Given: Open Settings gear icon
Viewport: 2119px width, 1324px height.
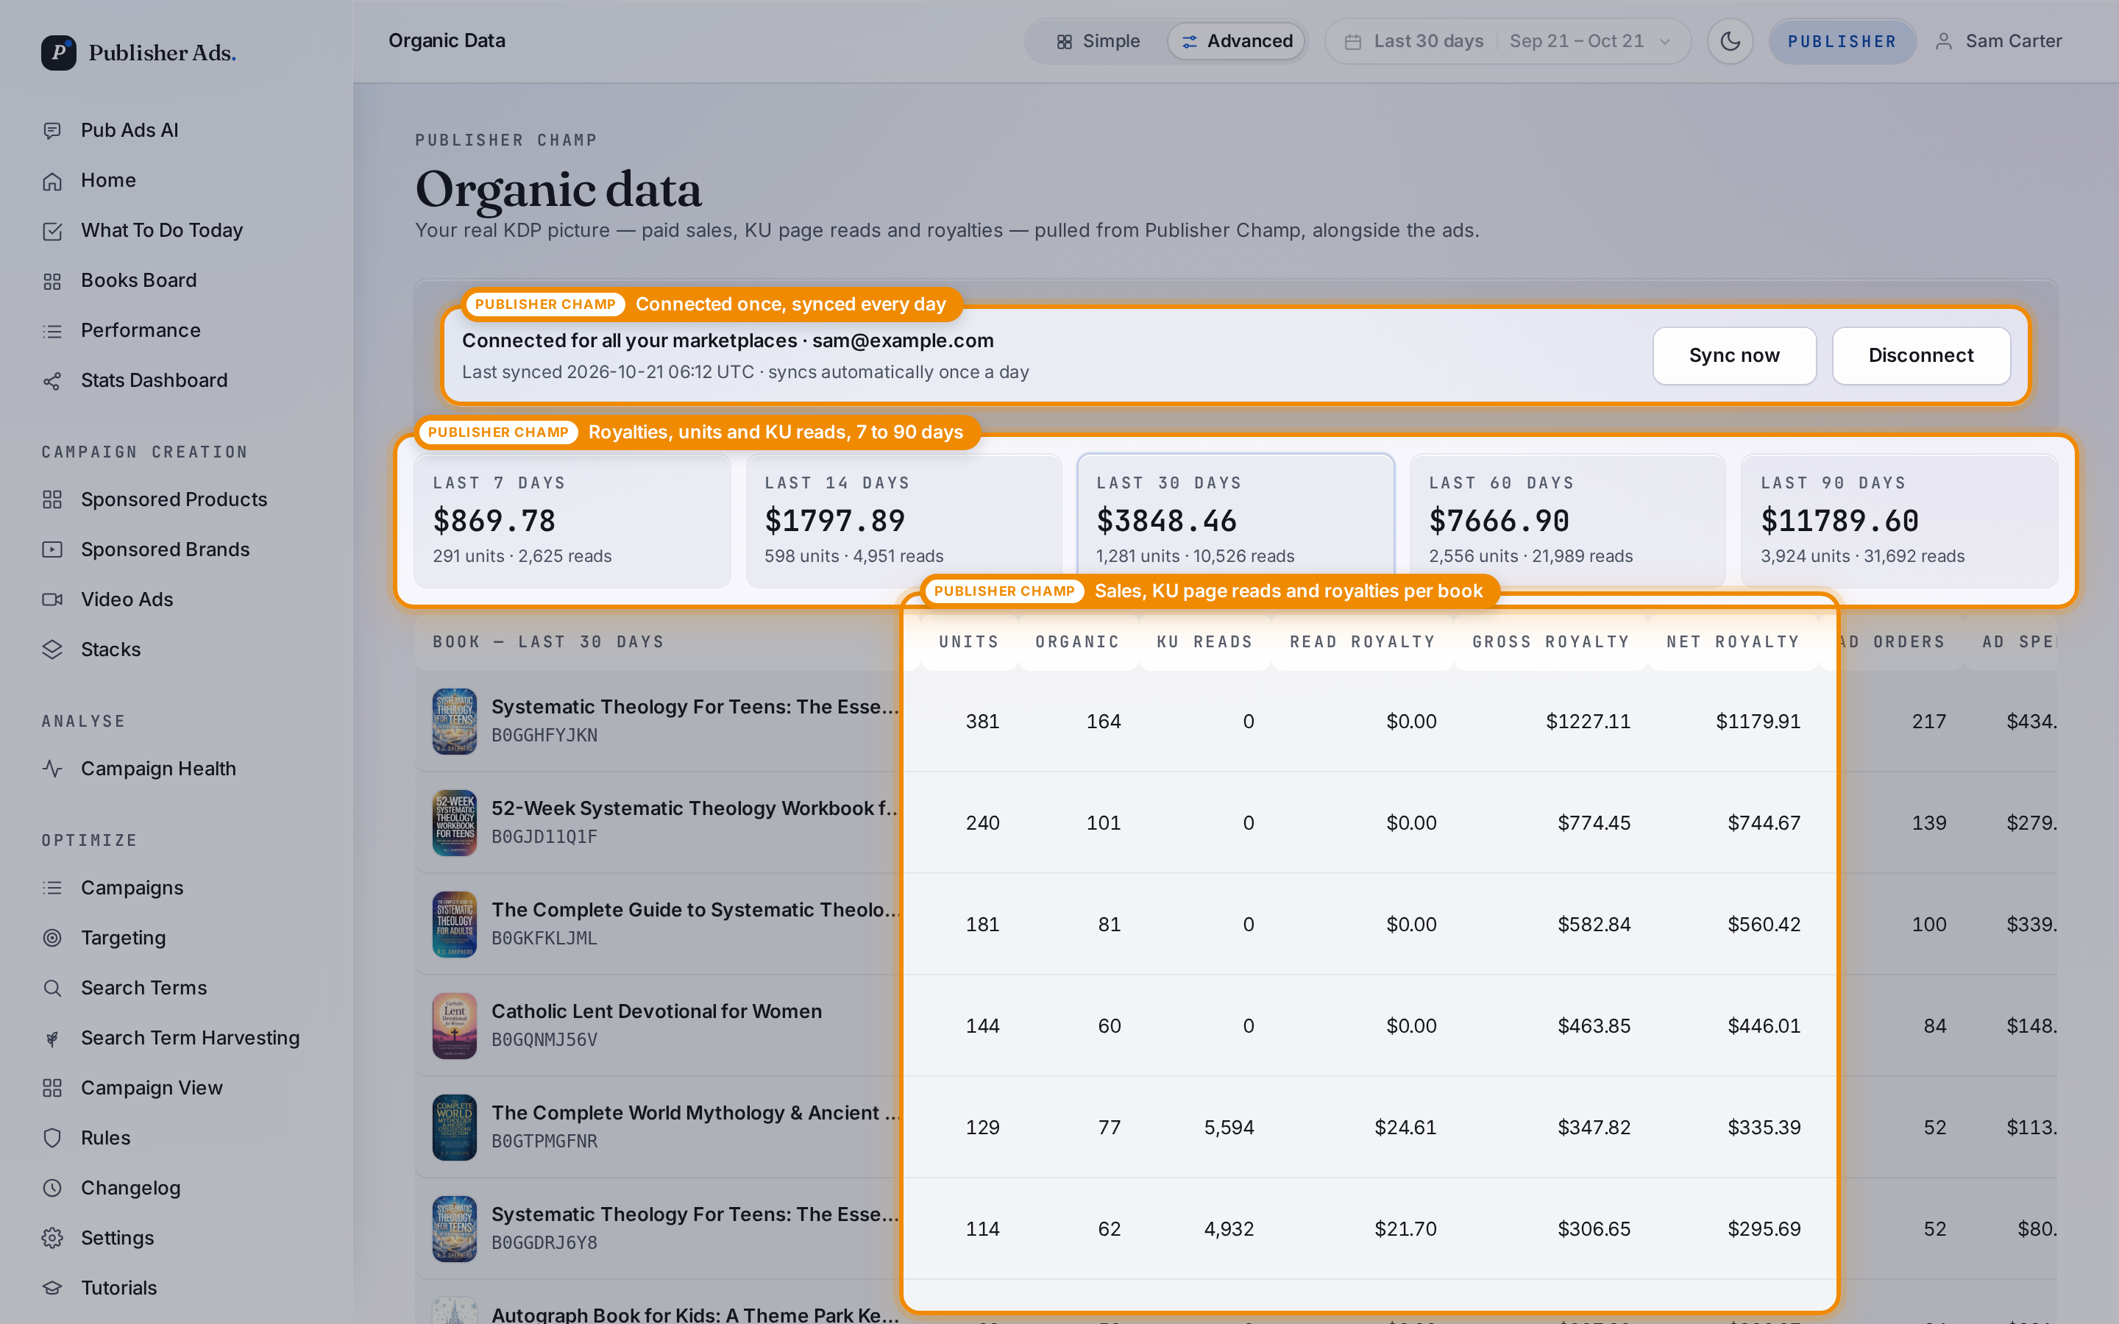Looking at the screenshot, I should click(52, 1237).
